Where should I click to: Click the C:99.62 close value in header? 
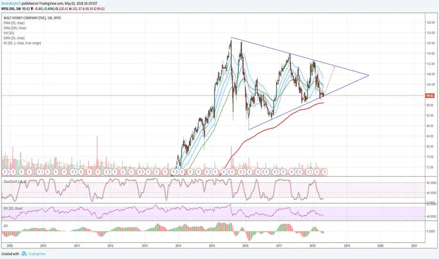click(x=99, y=8)
